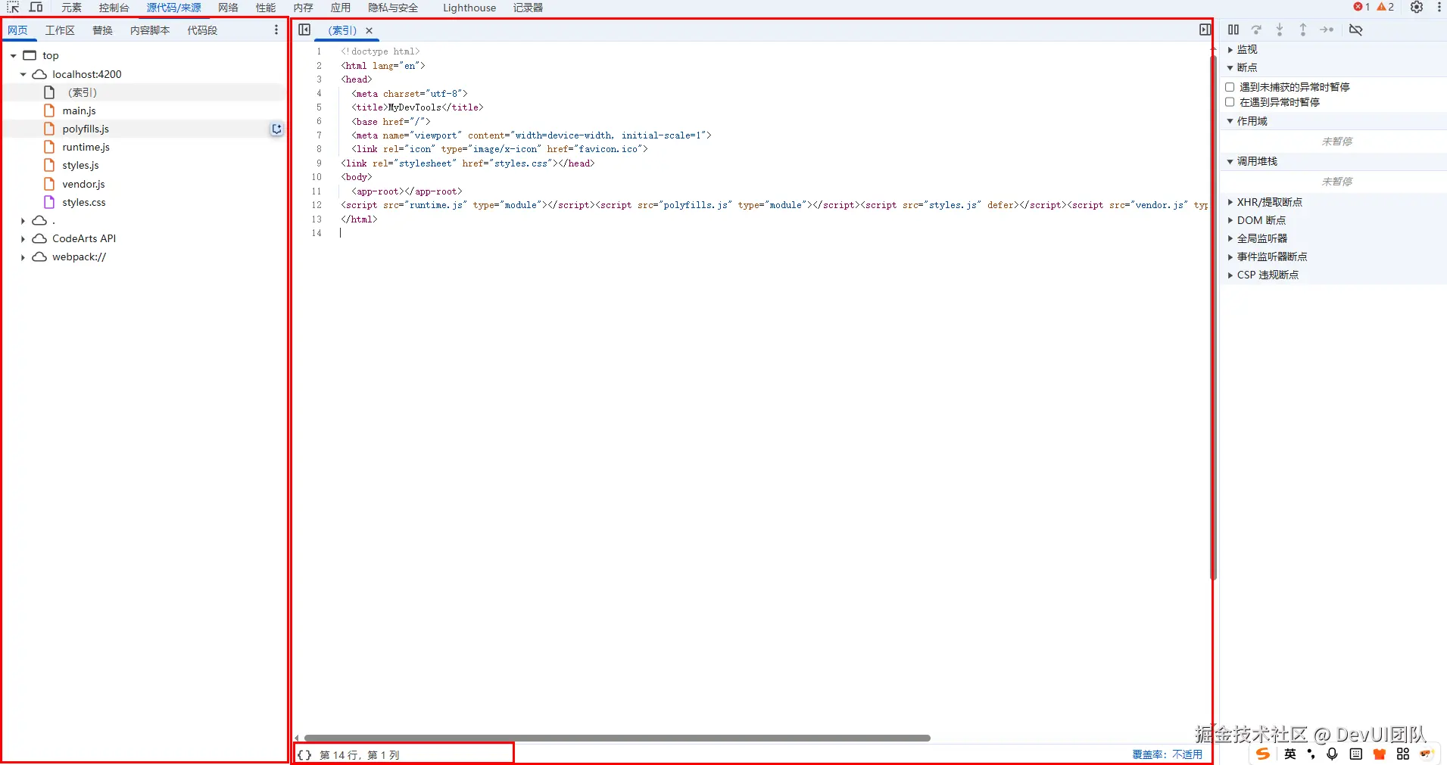Click the Step button in debugger toolbar
The width and height of the screenshot is (1447, 765).
[x=1327, y=30]
